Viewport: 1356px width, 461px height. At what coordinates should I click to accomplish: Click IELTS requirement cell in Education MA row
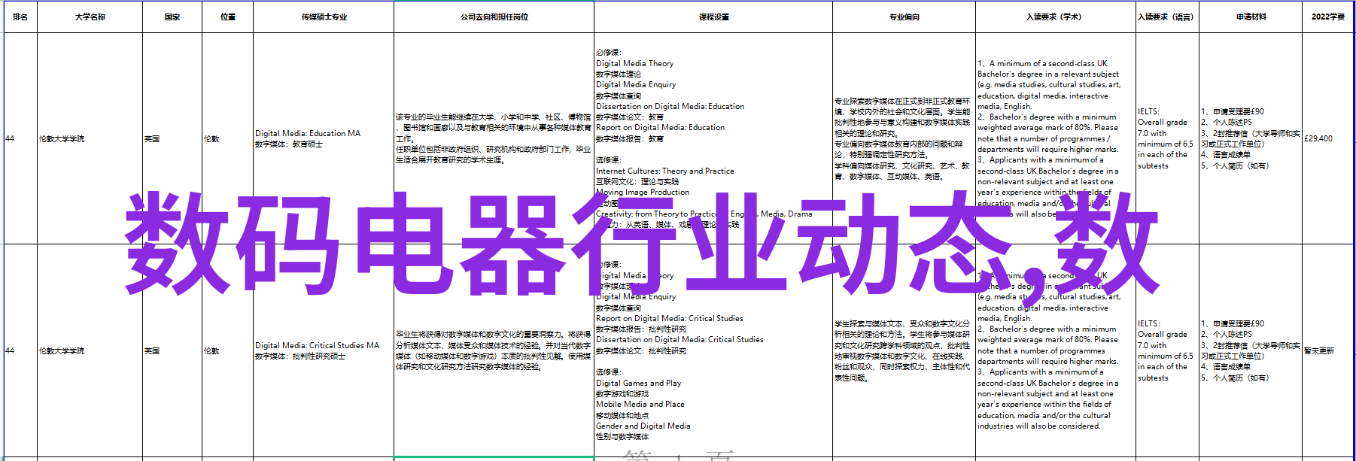(1165, 138)
